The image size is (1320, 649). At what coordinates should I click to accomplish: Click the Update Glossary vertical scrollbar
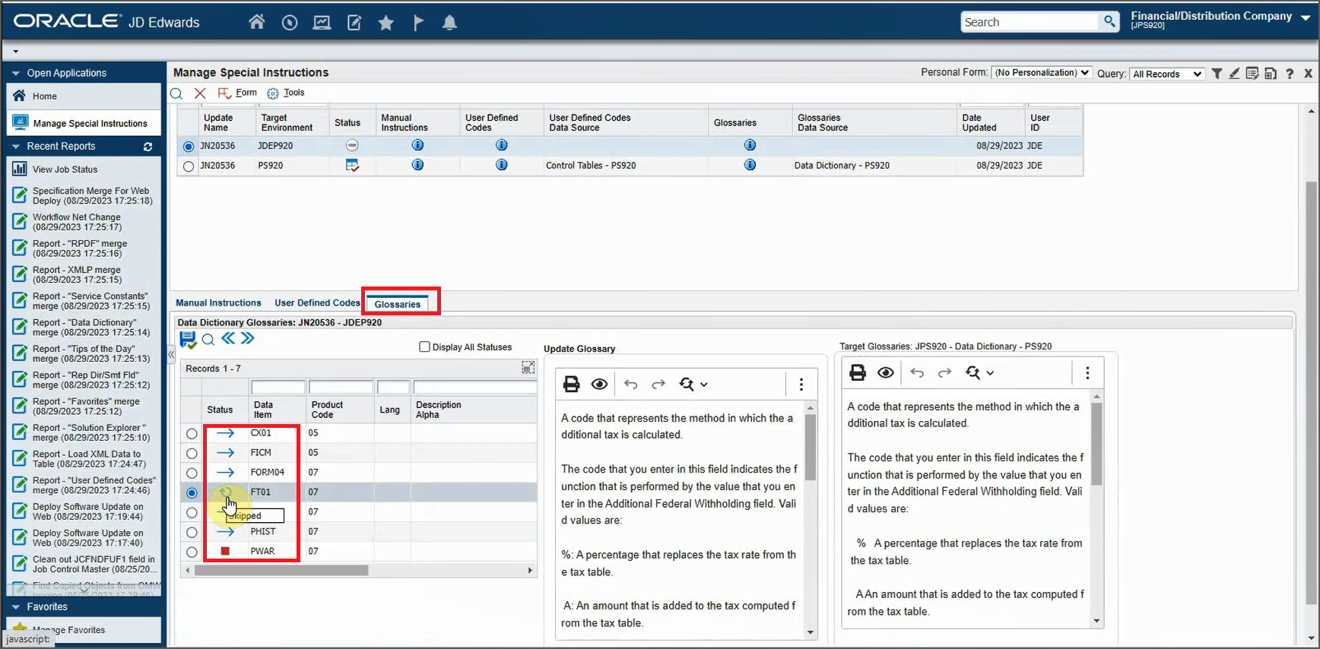click(x=811, y=448)
